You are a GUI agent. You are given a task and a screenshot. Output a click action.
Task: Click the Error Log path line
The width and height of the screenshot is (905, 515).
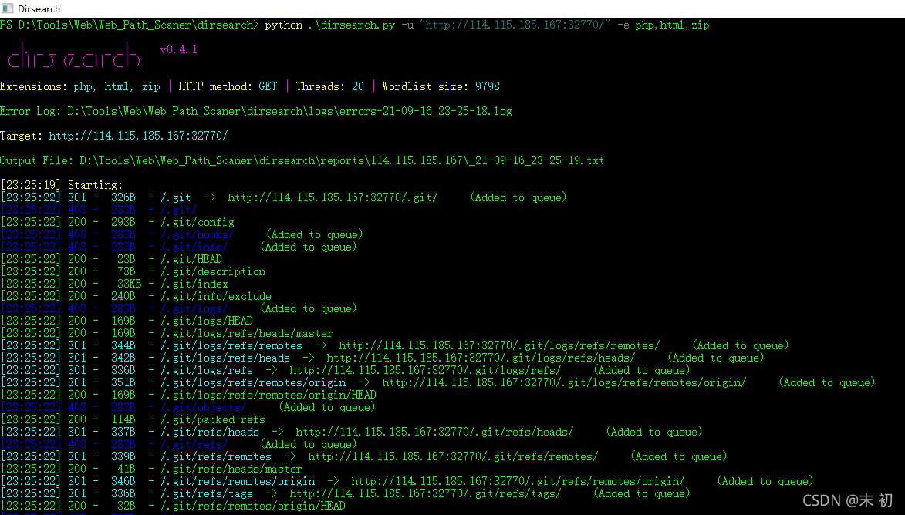(255, 111)
